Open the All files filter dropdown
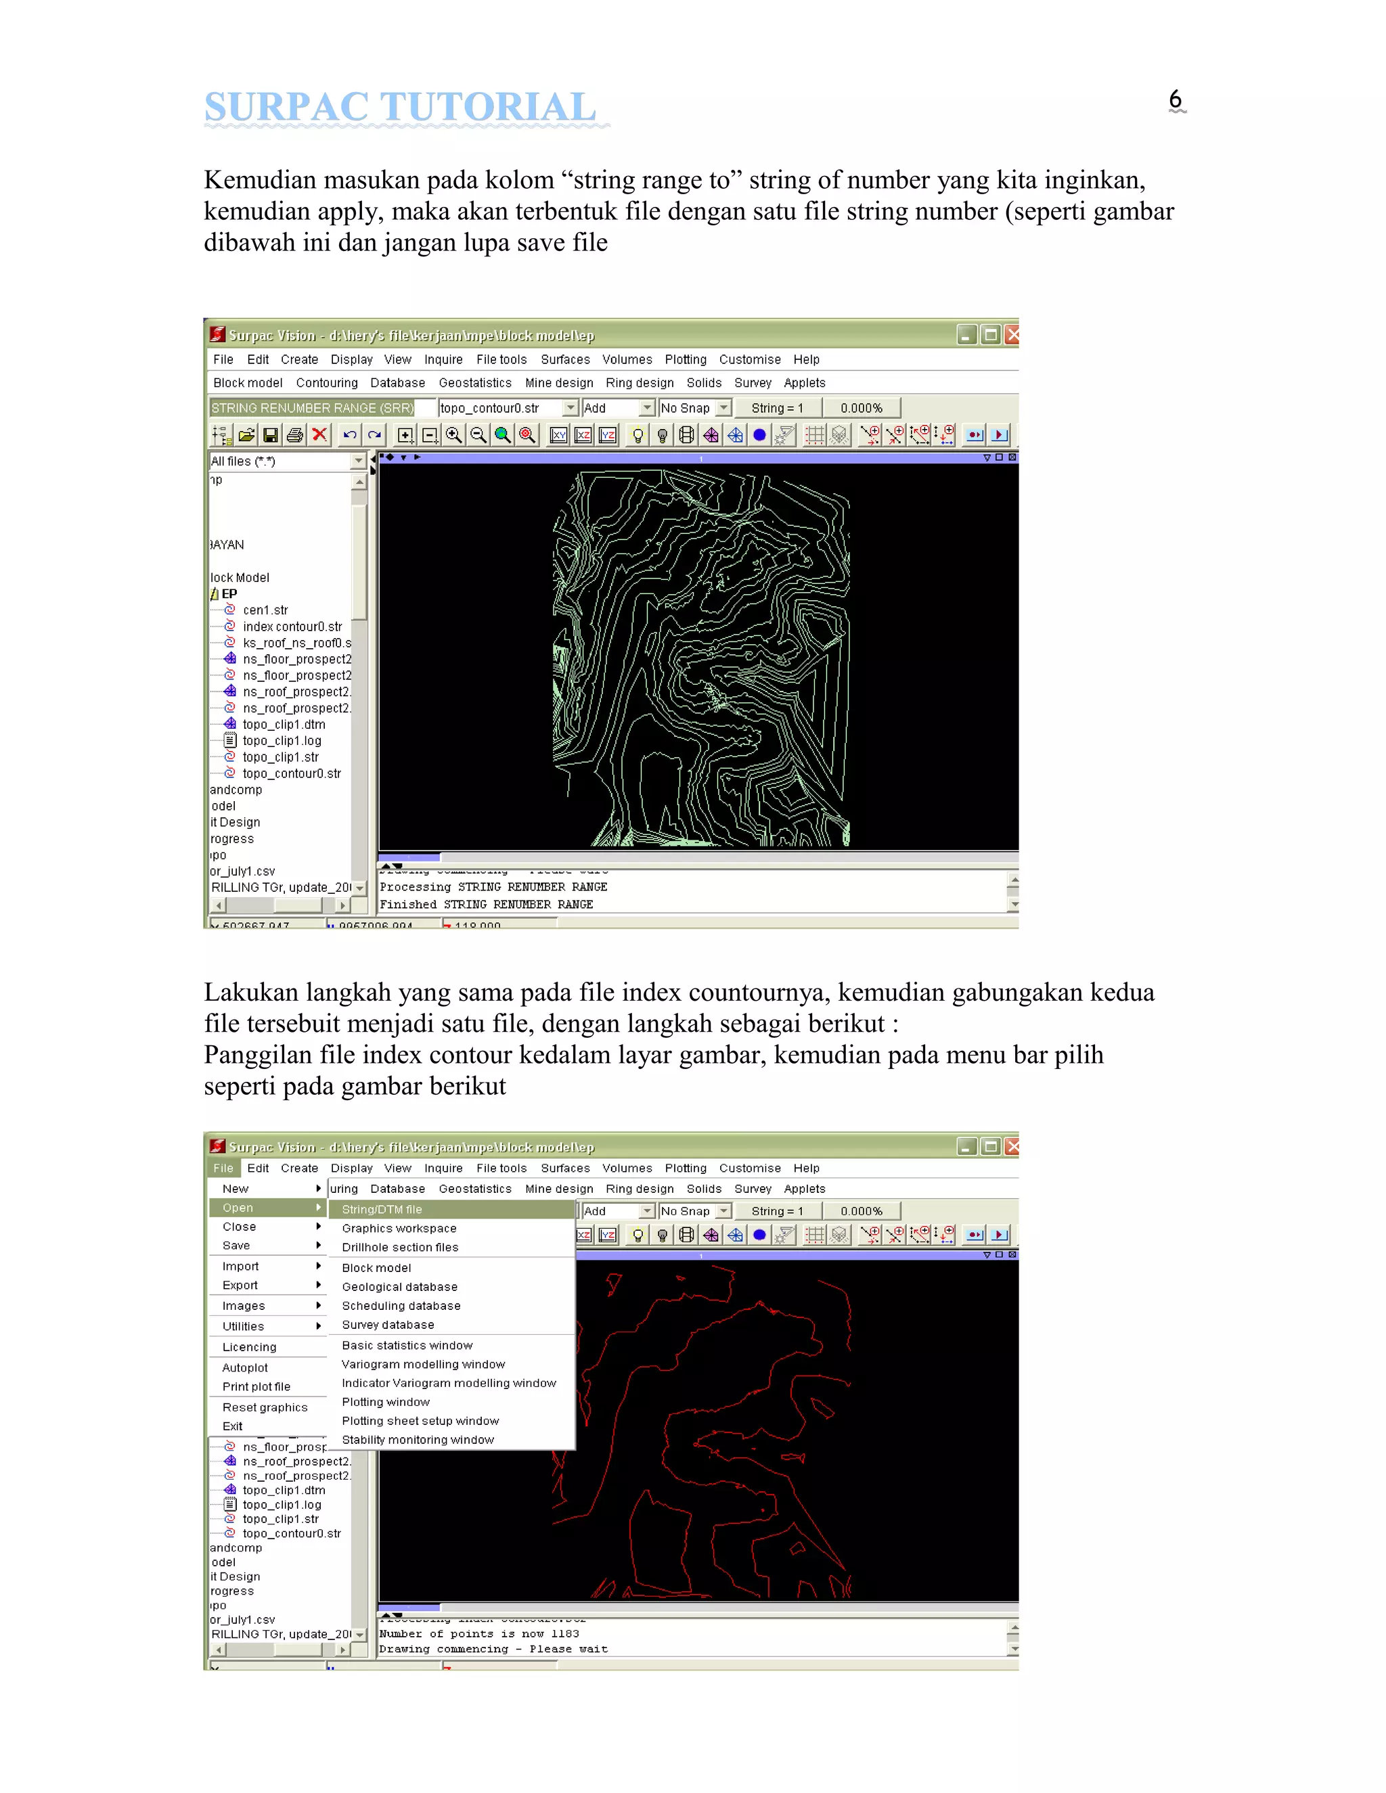This screenshot has width=1386, height=1793. coord(358,461)
